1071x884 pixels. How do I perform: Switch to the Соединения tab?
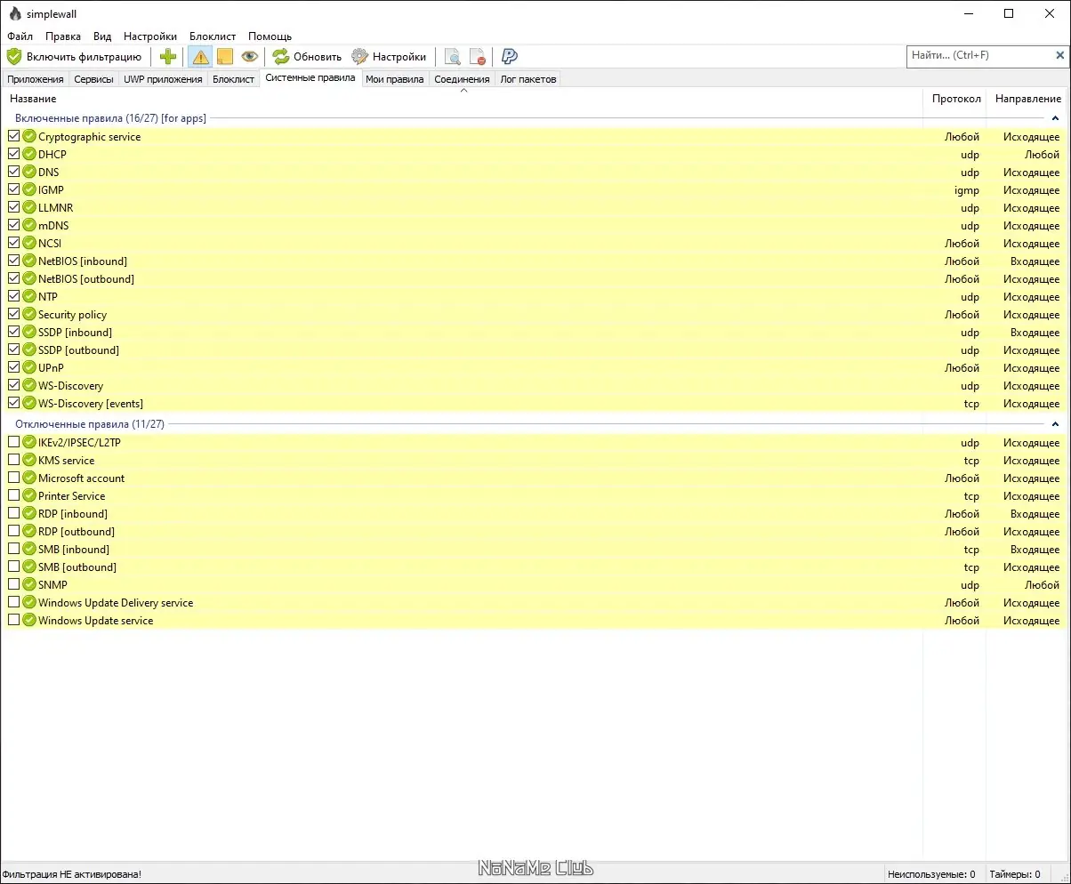tap(463, 79)
